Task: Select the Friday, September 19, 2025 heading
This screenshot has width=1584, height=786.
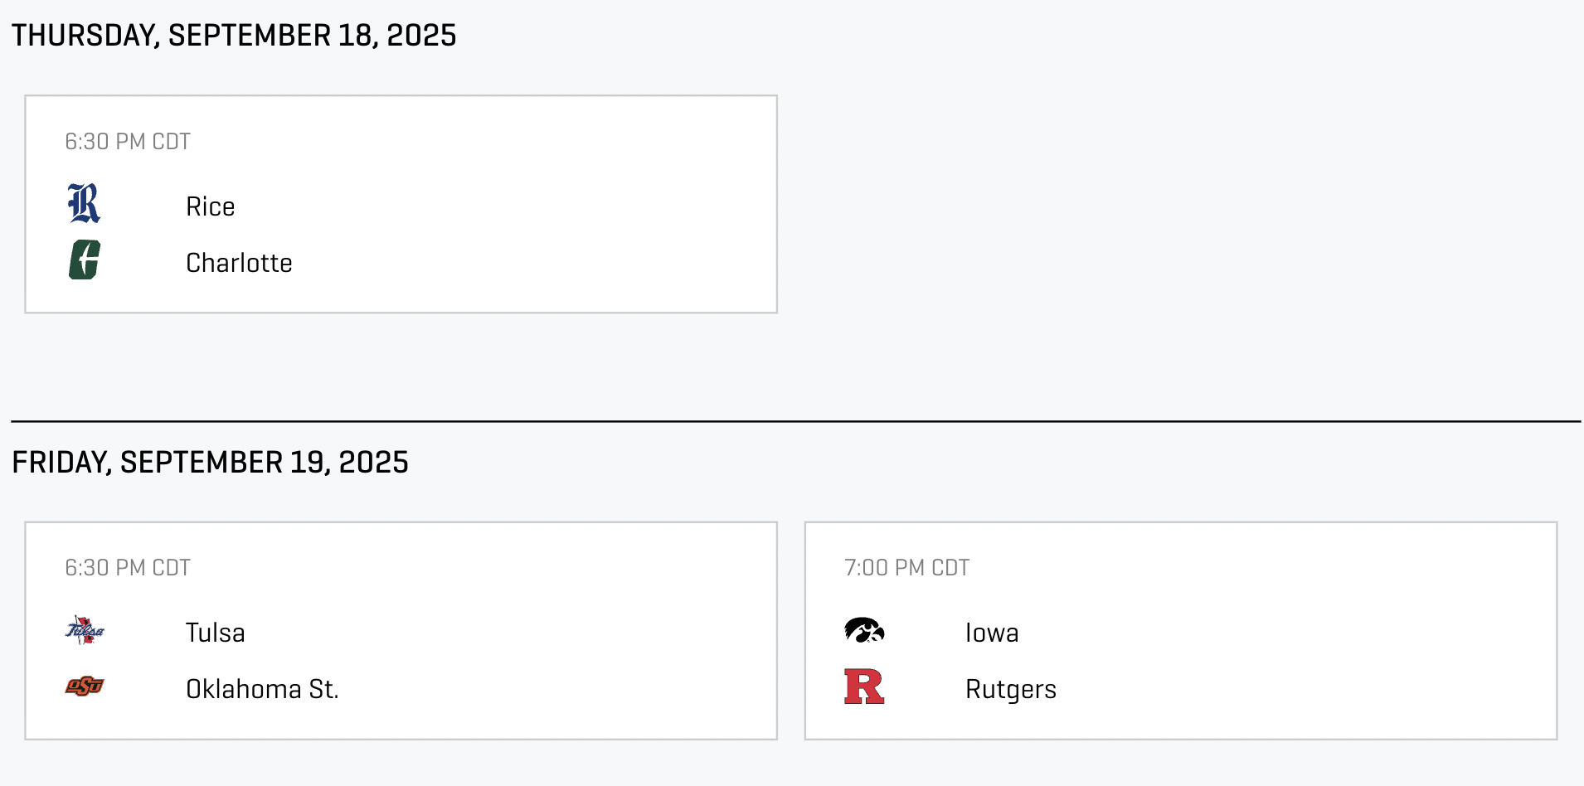Action: (x=210, y=463)
